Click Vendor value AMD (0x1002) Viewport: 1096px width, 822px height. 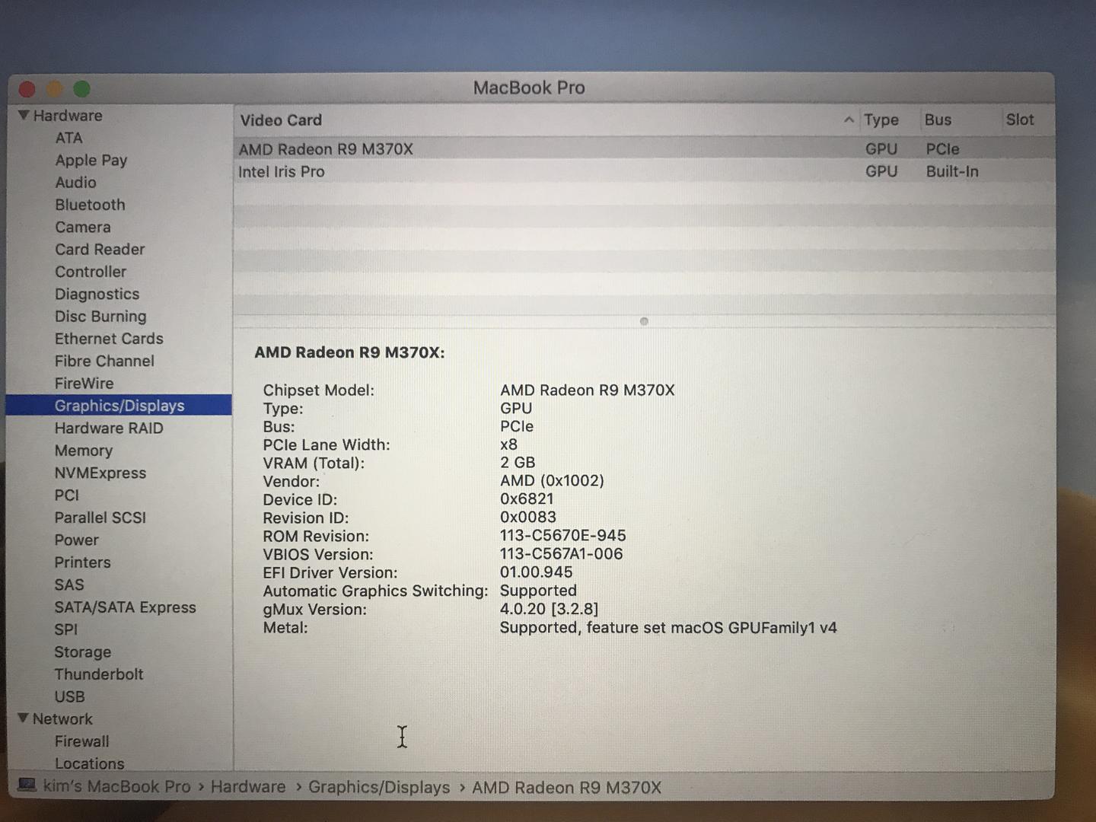point(552,481)
